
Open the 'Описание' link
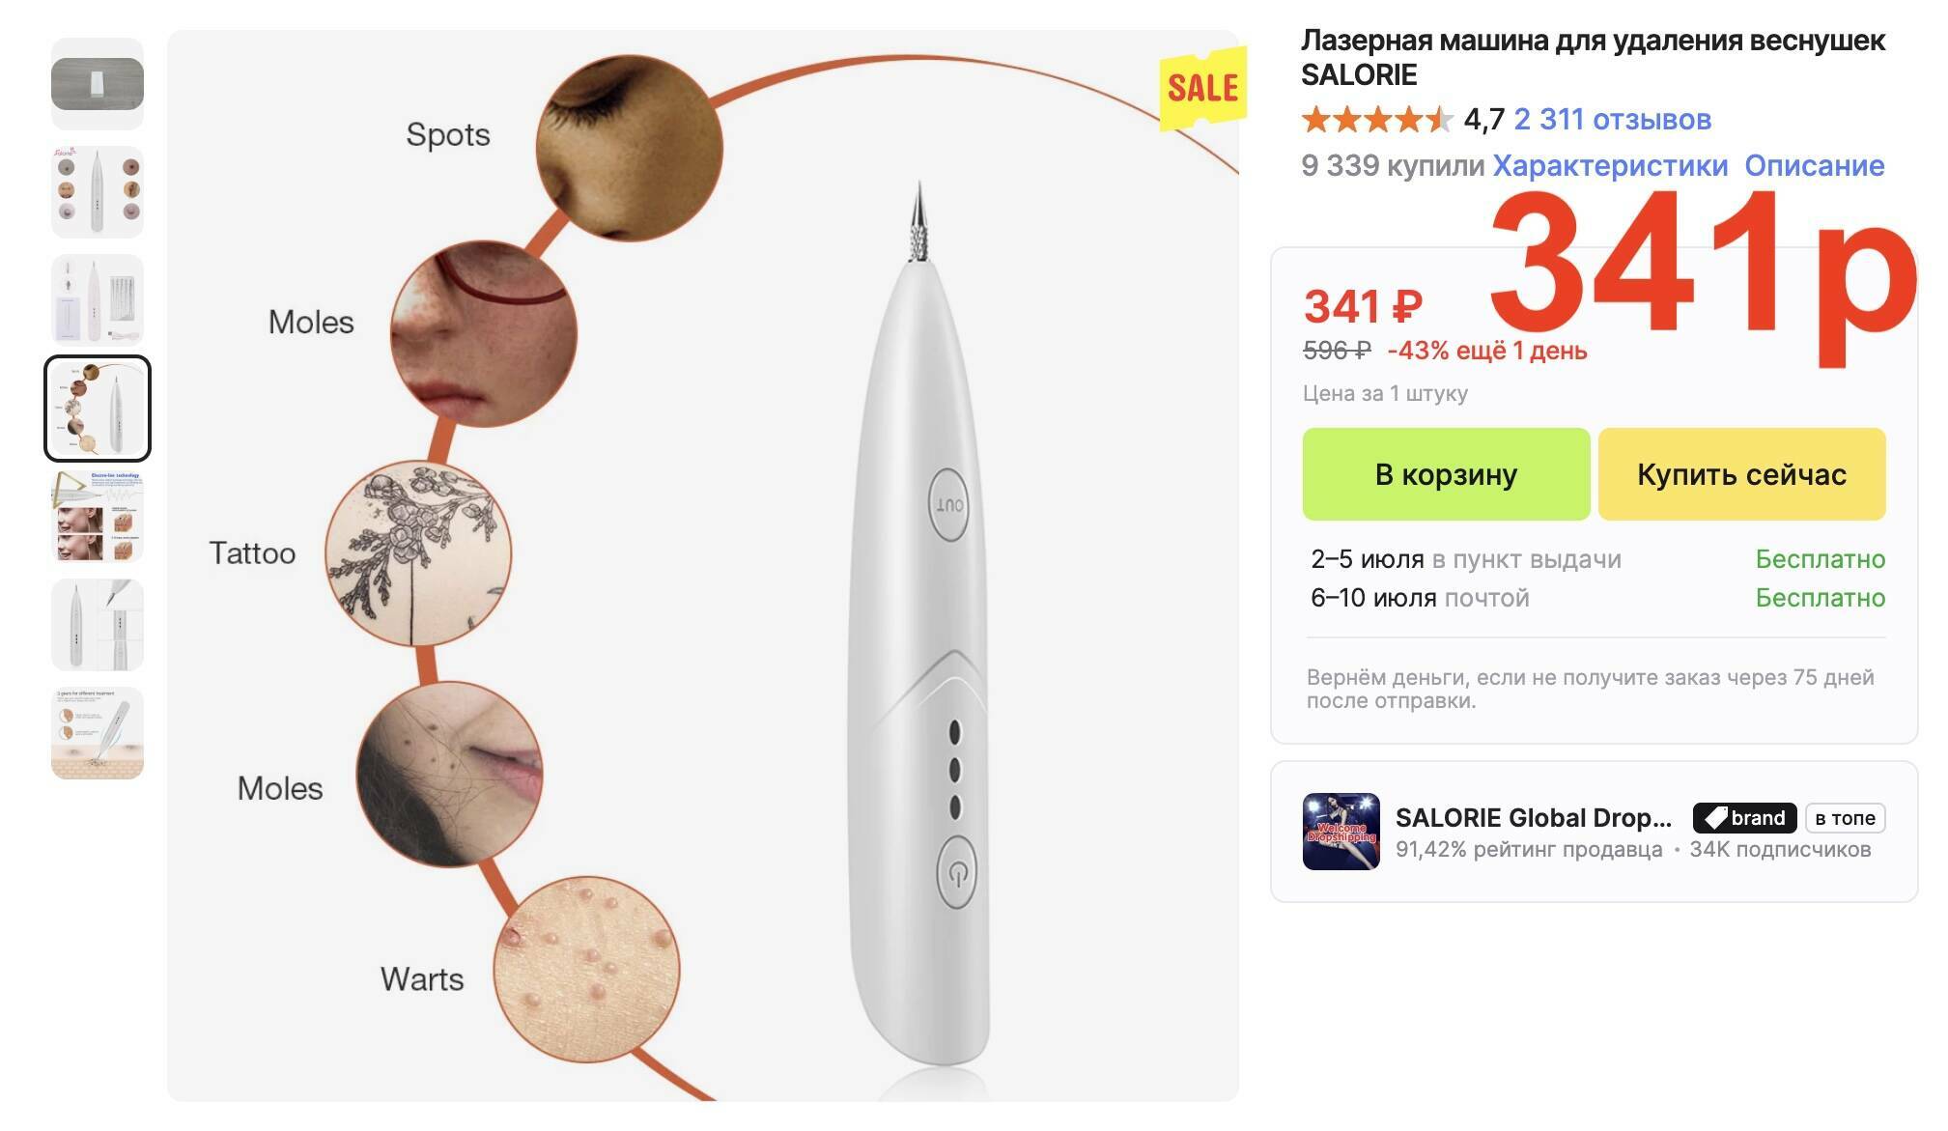tap(1814, 166)
